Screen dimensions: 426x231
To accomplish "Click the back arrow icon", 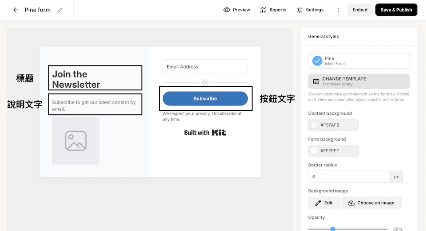I will point(16,10).
